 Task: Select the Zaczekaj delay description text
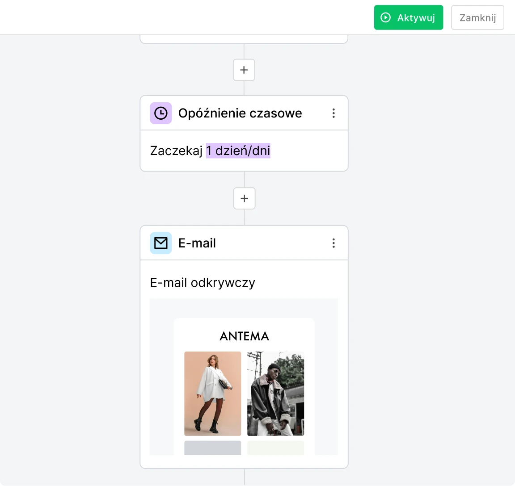[x=176, y=151]
